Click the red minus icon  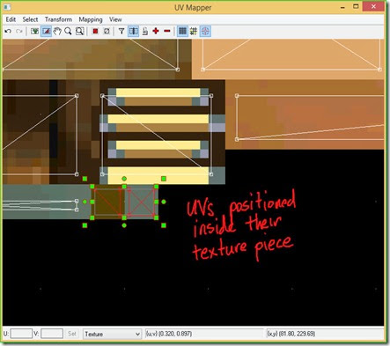(x=167, y=31)
